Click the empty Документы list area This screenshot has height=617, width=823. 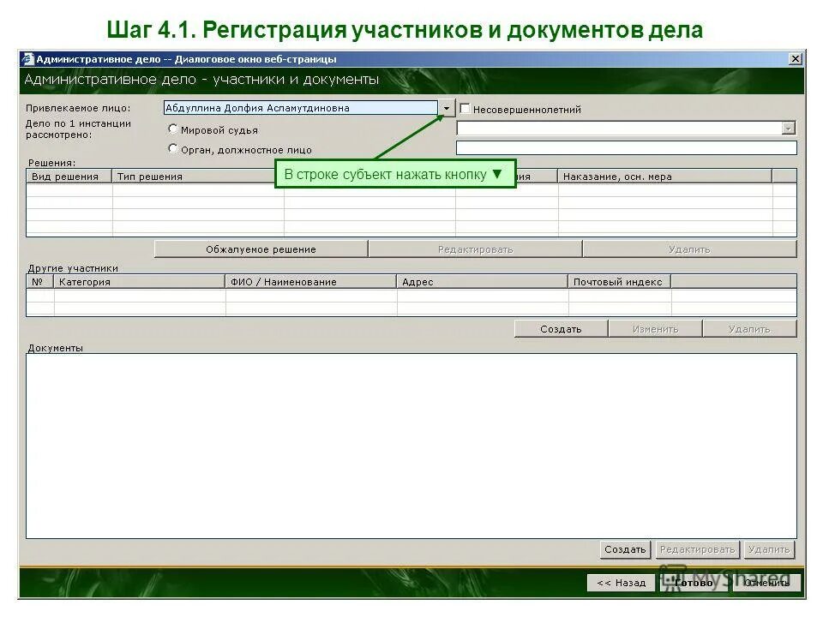point(410,446)
